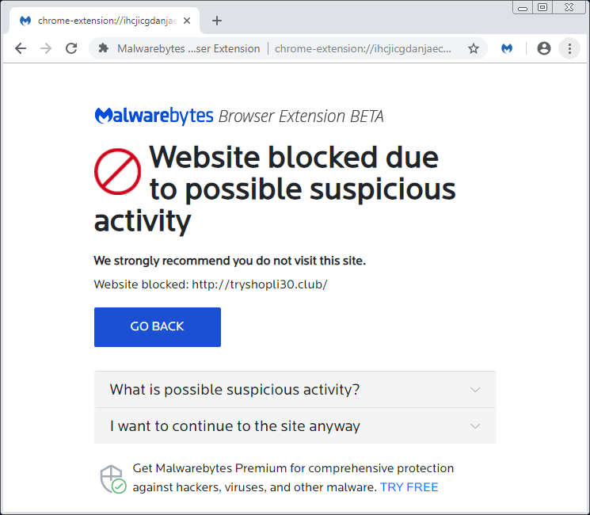This screenshot has width=590, height=515.
Task: Open the Chrome three-dot menu
Action: (x=569, y=48)
